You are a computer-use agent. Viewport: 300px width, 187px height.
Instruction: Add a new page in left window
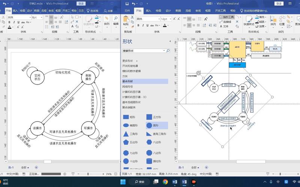point(36,167)
